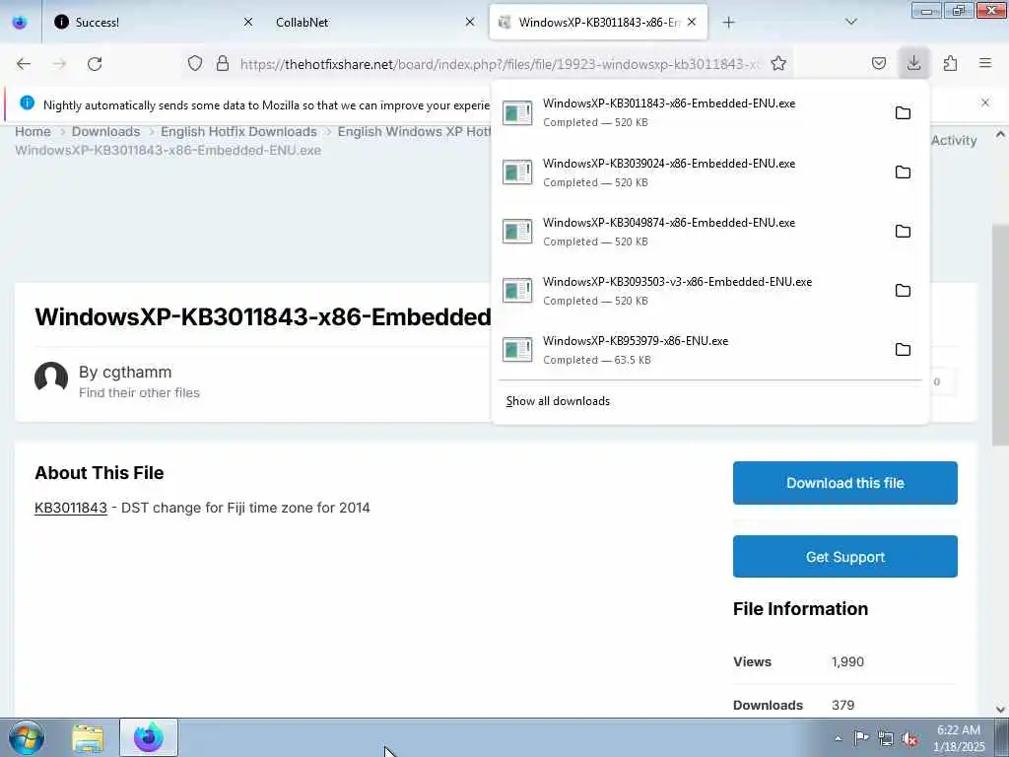The width and height of the screenshot is (1009, 757).
Task: Click the page address bar URL
Action: click(500, 64)
